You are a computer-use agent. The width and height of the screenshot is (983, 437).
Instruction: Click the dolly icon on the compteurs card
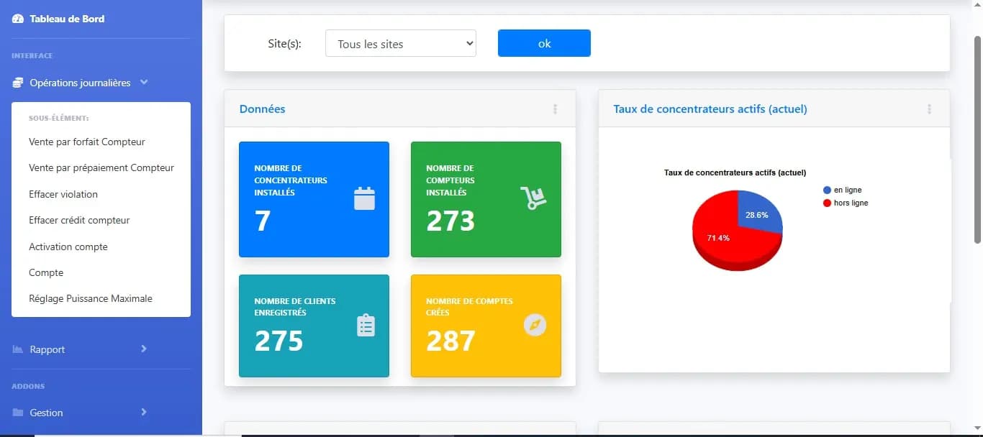coord(533,198)
